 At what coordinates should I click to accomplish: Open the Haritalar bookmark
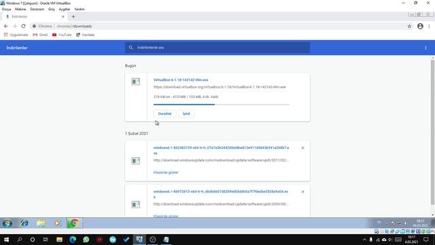(86, 35)
